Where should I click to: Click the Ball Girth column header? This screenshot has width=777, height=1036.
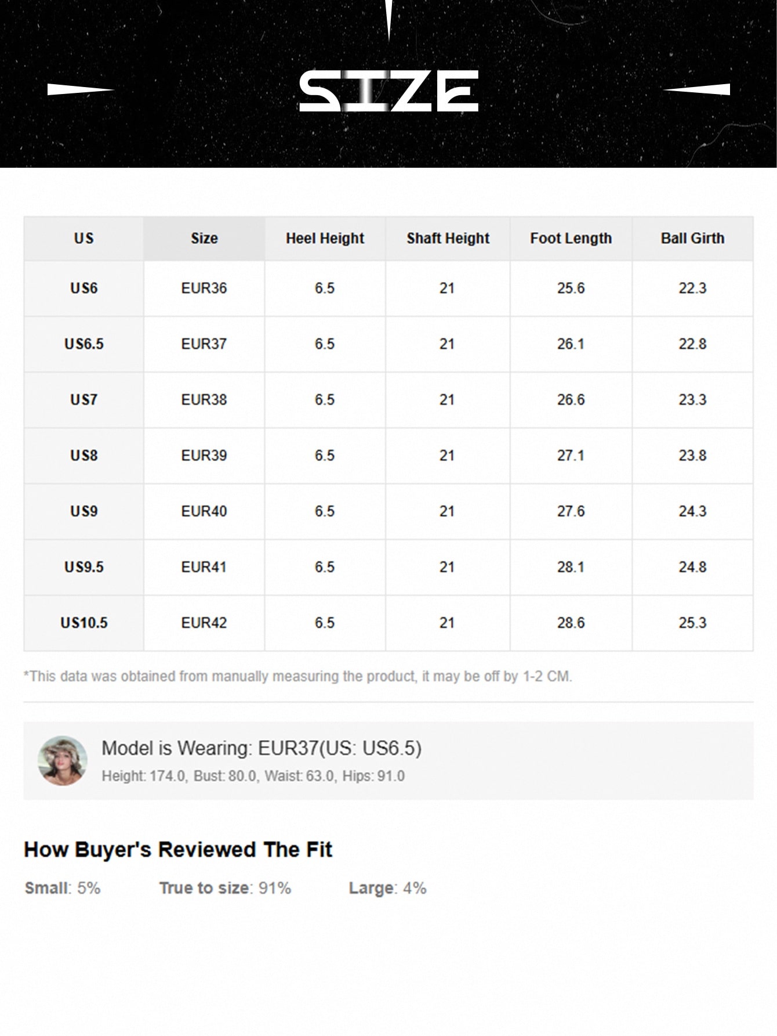click(692, 239)
